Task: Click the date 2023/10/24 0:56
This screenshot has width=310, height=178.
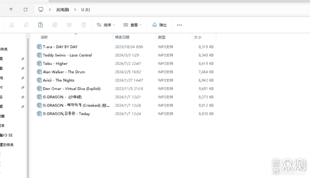Action: pos(129,47)
